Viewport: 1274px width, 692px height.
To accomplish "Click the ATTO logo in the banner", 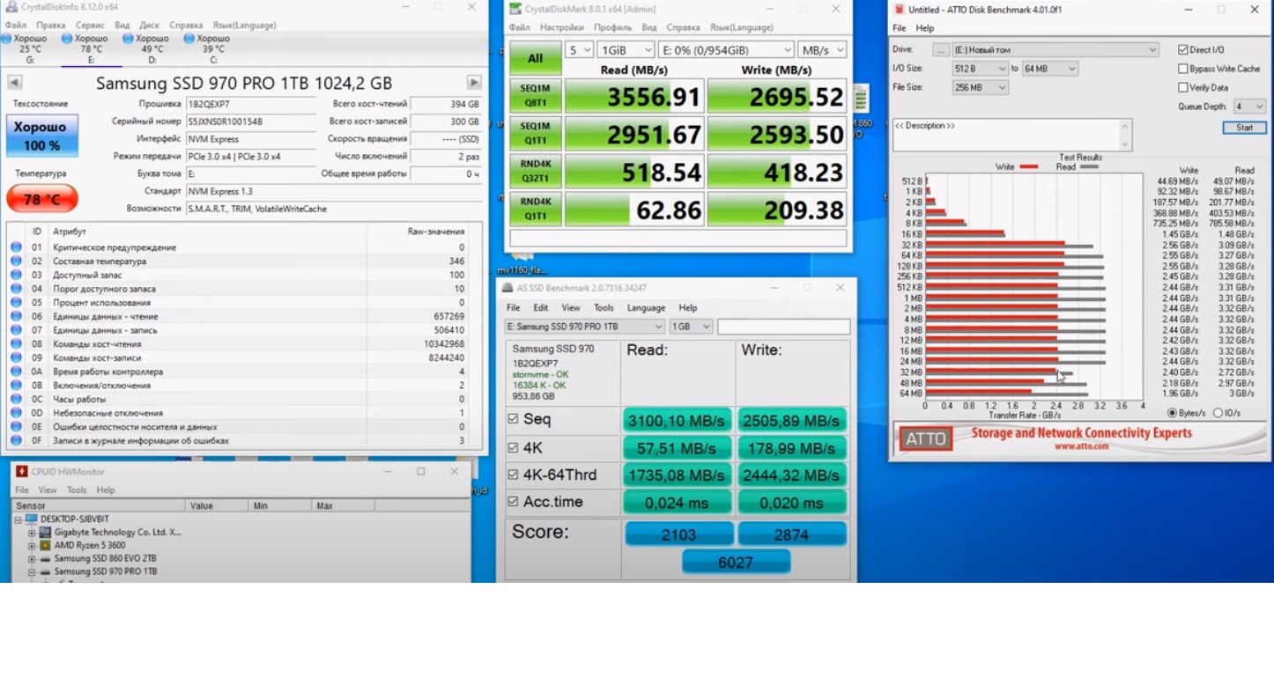I will click(x=926, y=438).
